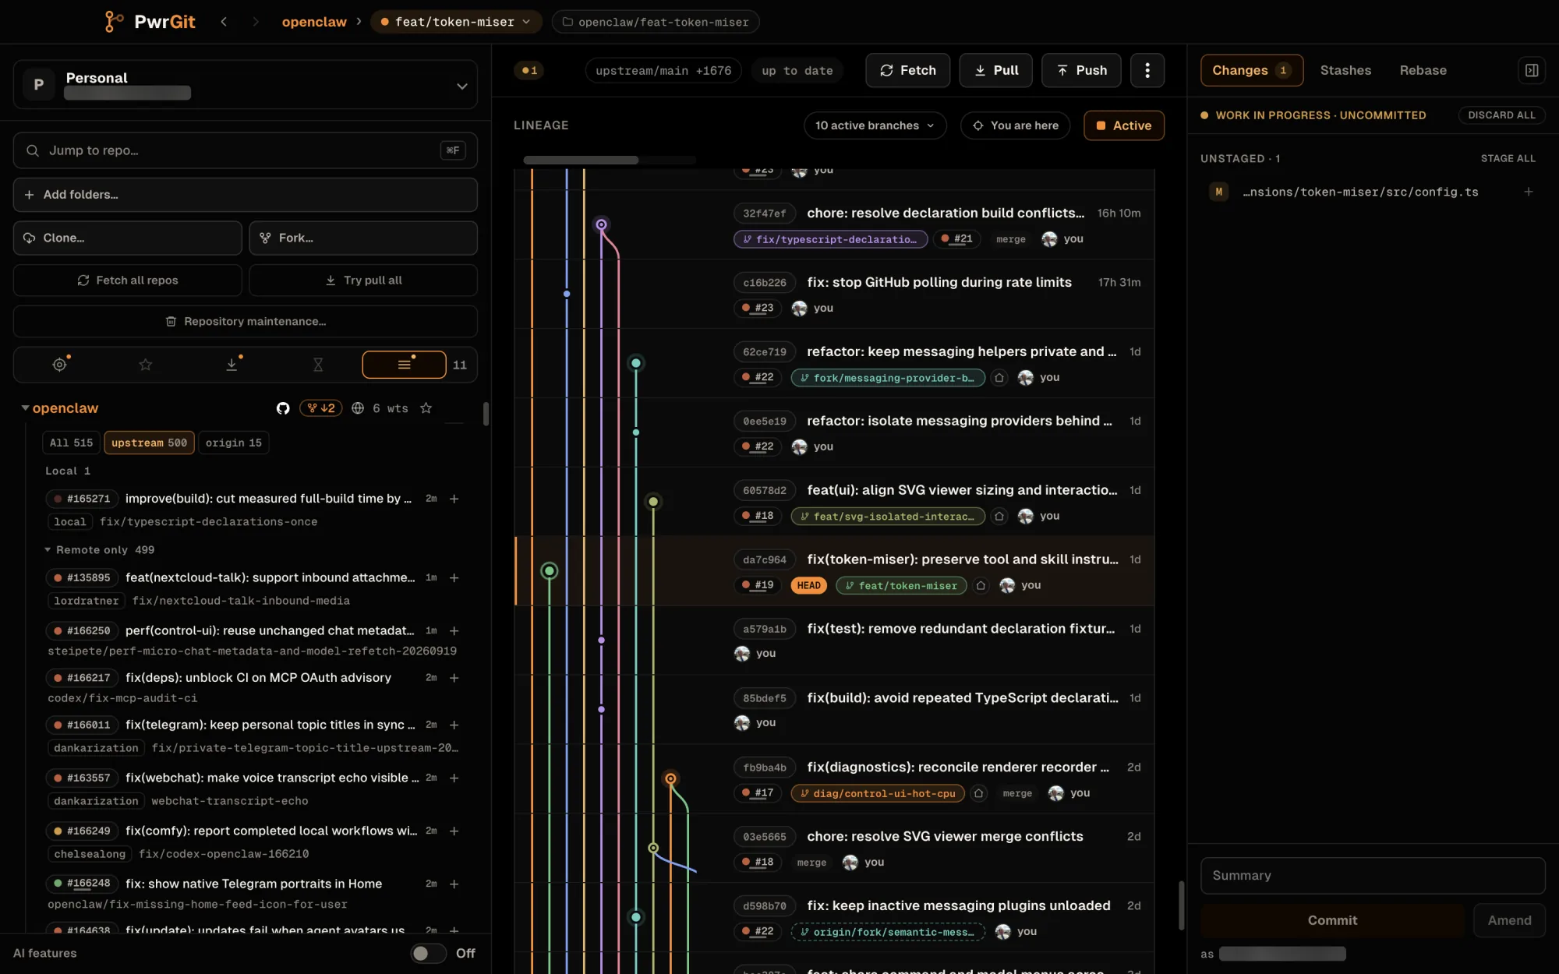Toggle the AI features switch
Viewport: 1559px width, 974px height.
[428, 953]
